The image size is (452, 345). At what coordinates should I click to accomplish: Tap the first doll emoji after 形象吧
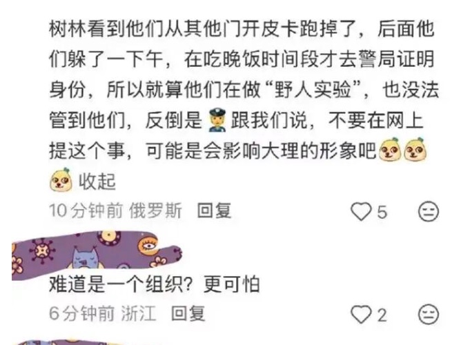(x=390, y=149)
